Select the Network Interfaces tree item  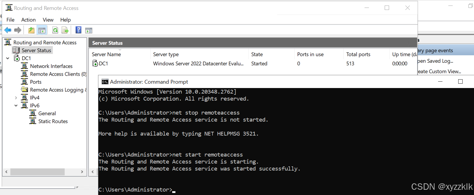51,66
